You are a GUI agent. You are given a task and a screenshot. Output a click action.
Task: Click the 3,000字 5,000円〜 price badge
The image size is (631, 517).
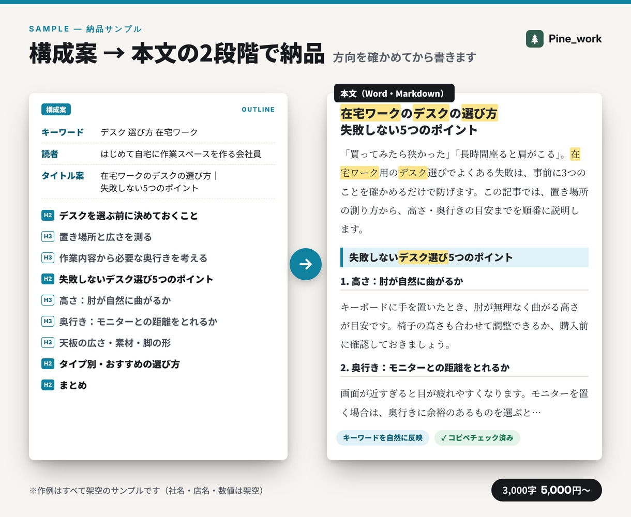pyautogui.click(x=546, y=490)
